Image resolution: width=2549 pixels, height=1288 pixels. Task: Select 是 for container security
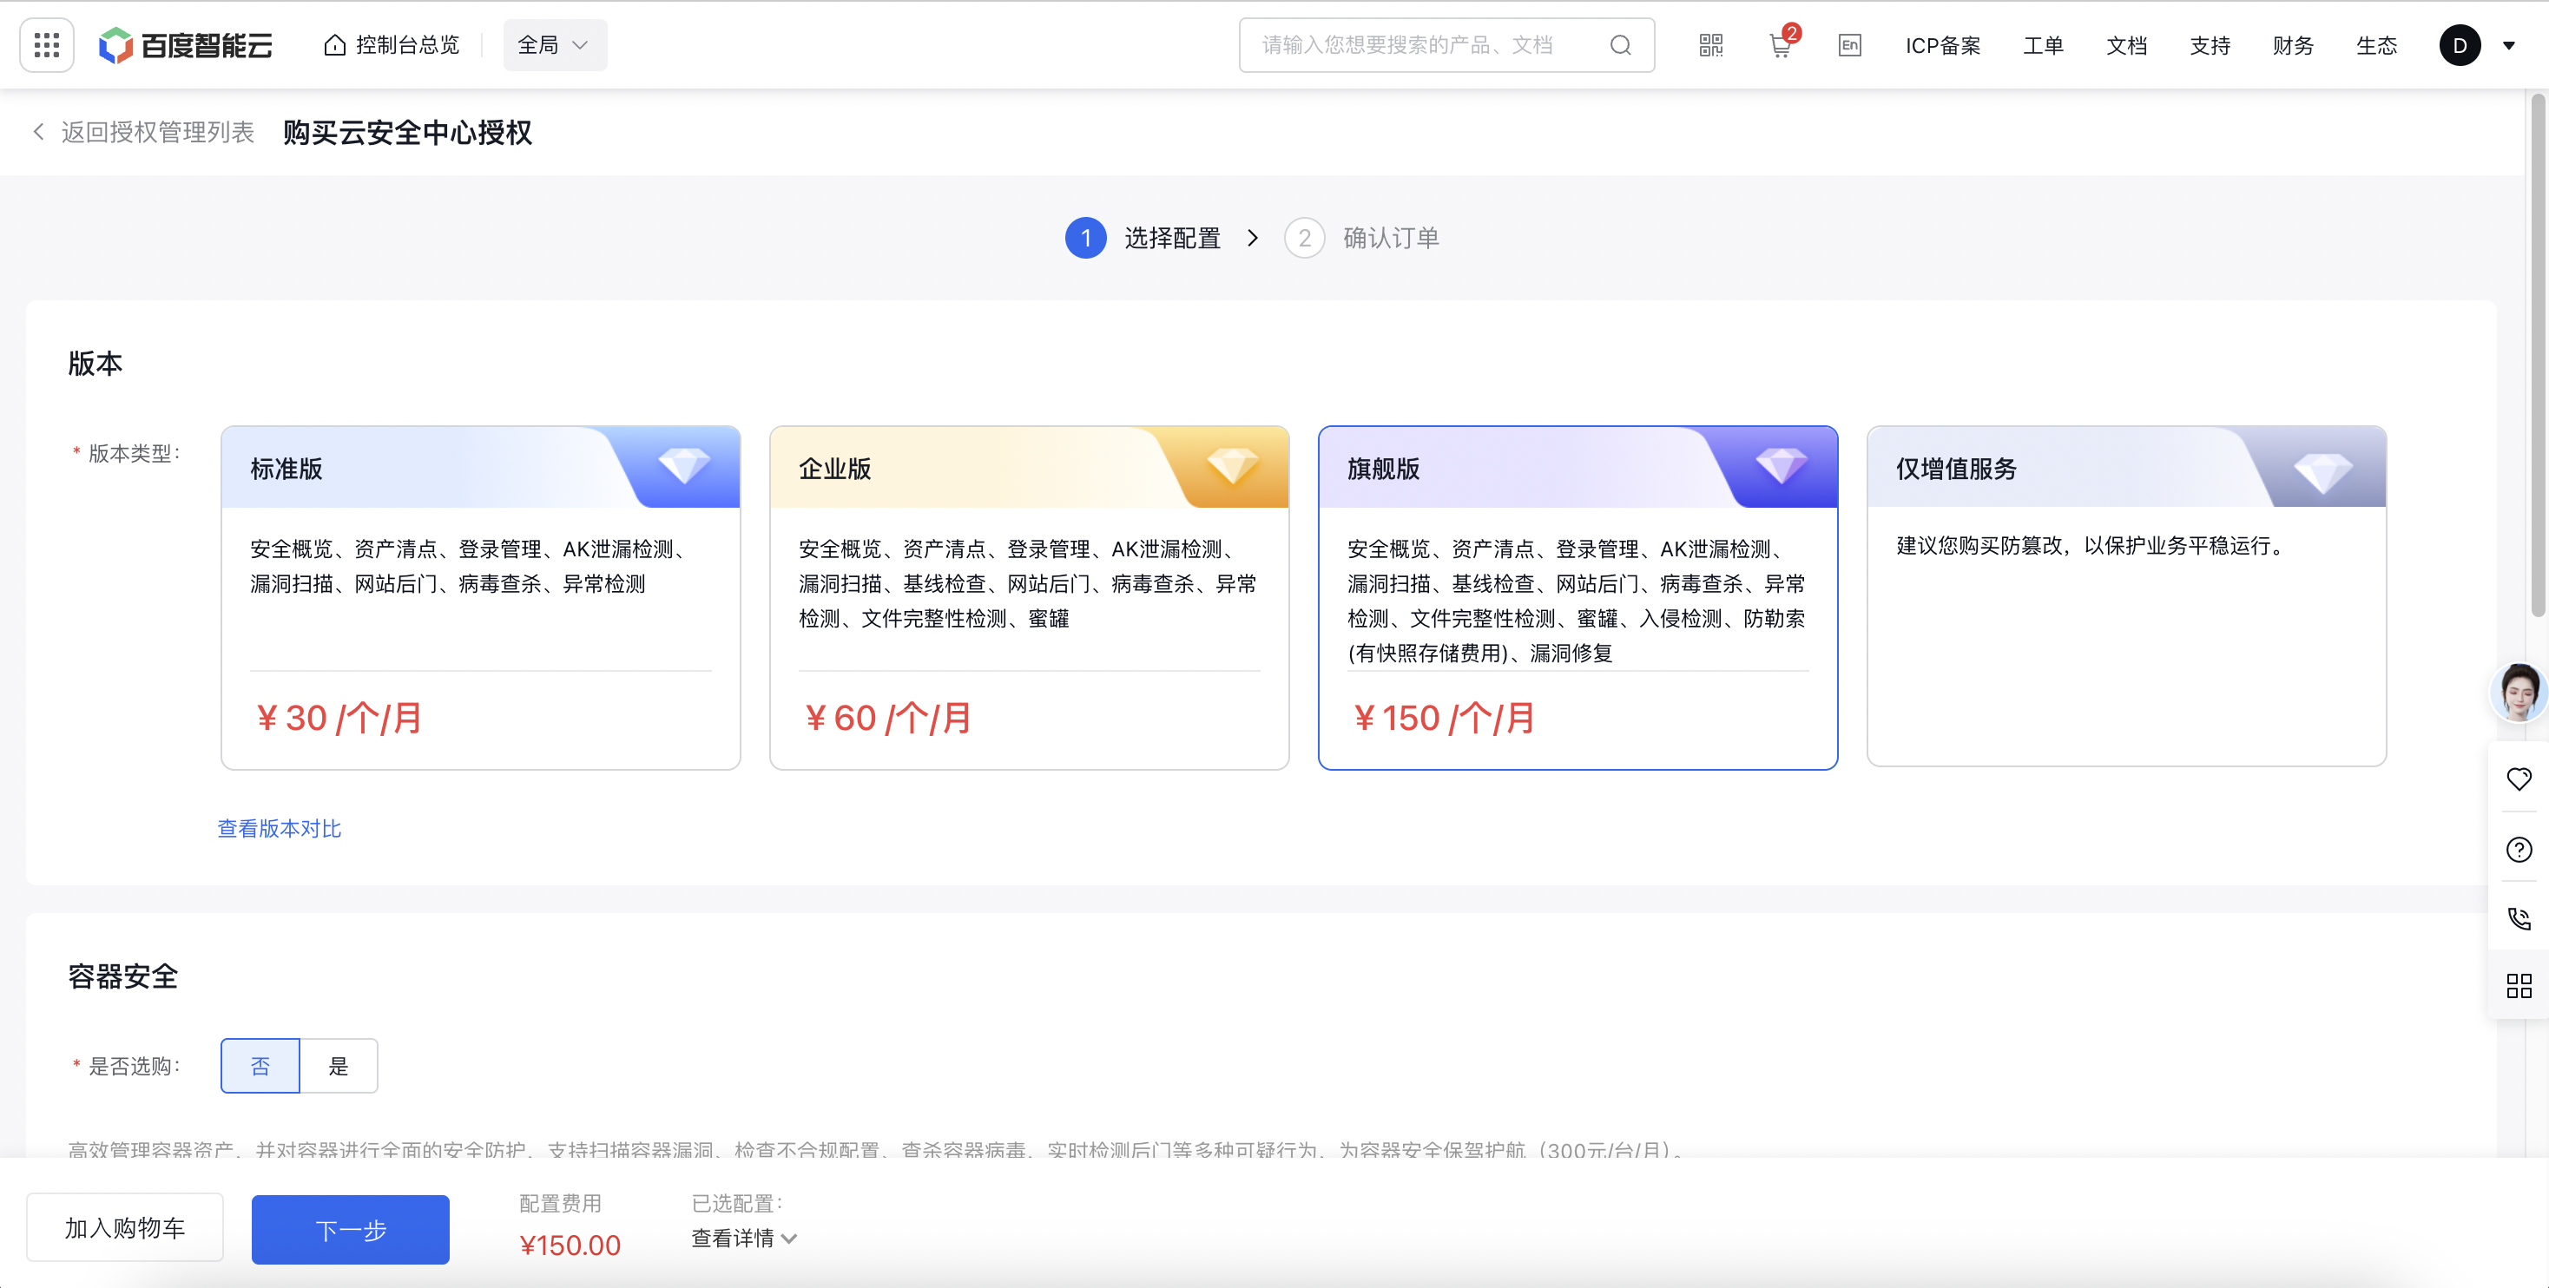(339, 1066)
